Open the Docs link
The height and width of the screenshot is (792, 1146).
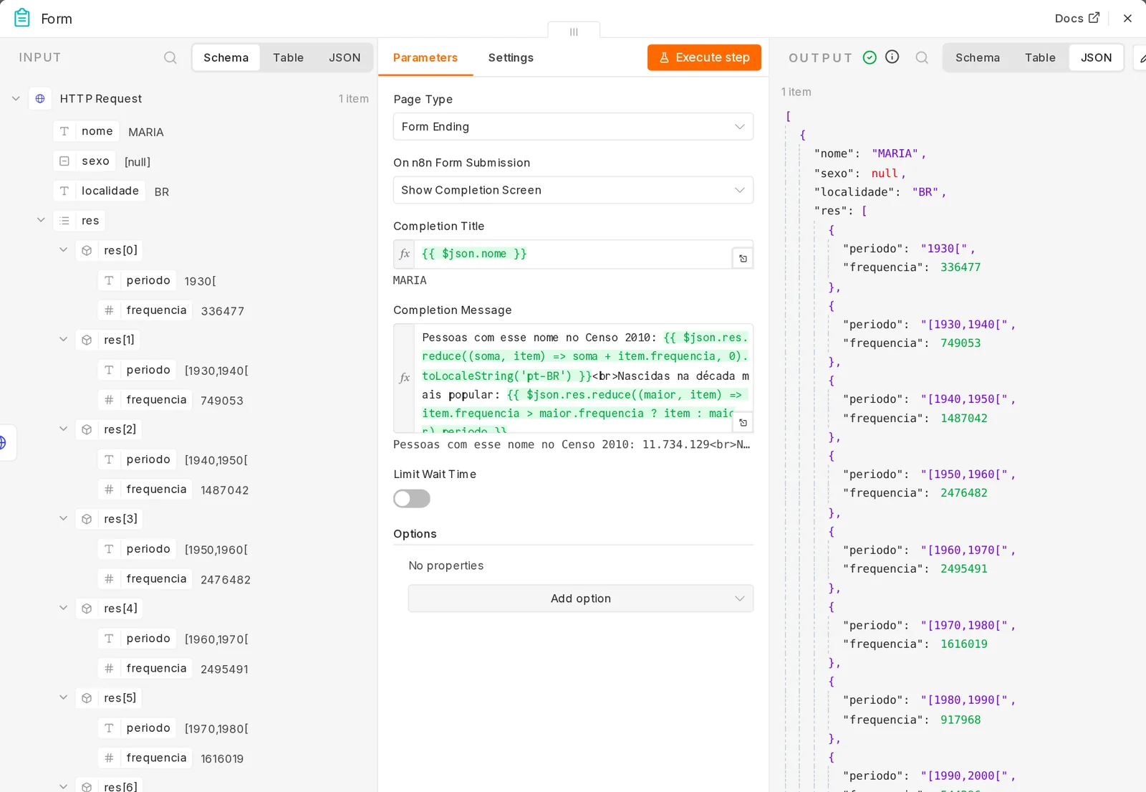click(1077, 18)
